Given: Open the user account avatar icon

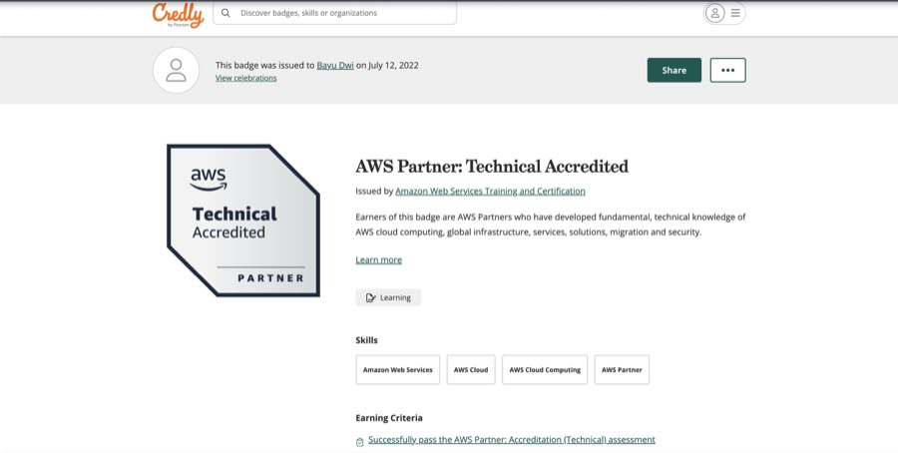Looking at the screenshot, I should 714,13.
